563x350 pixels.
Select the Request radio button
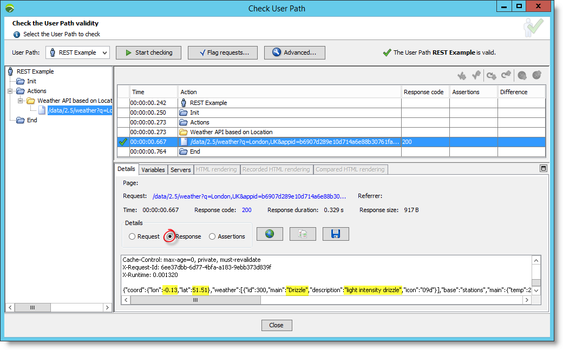[x=132, y=236]
